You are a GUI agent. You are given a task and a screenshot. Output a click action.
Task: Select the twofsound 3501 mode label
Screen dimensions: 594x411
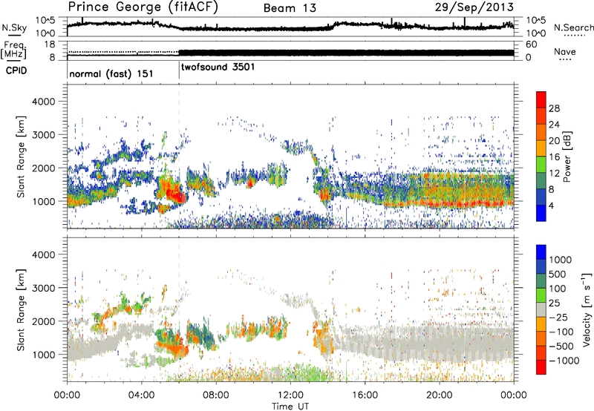[218, 67]
